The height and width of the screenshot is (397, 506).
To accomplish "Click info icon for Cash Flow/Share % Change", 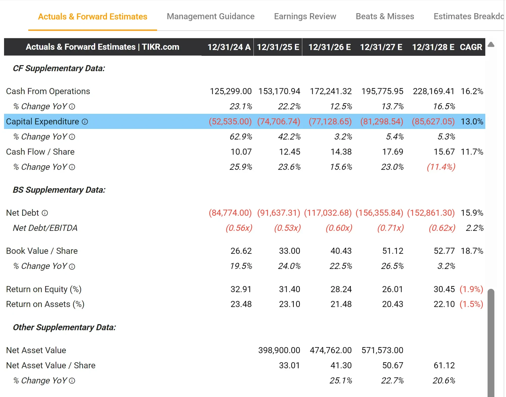I will tap(72, 167).
